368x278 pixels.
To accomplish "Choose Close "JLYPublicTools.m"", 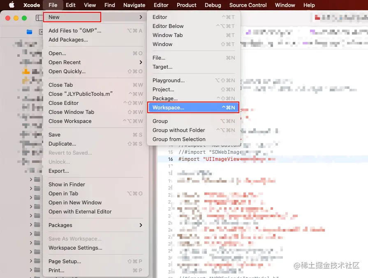I will (x=95, y=94).
